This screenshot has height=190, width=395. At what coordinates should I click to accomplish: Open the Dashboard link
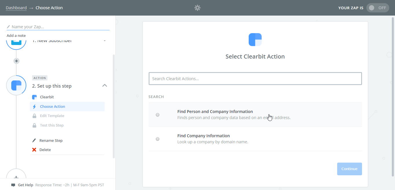tap(16, 8)
